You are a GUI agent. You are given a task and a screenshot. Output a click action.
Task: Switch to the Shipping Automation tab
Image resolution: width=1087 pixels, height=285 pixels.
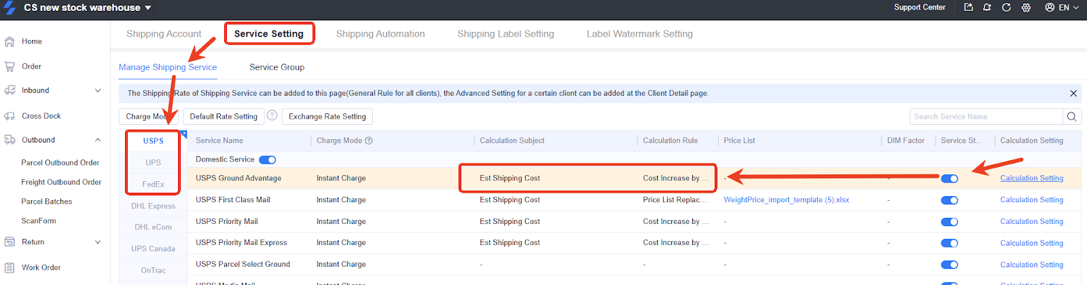(380, 34)
